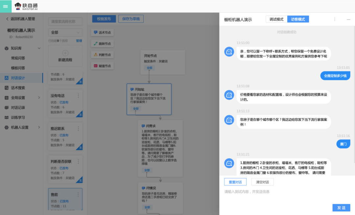355x215 pixels.
Task: Open 对话记录 in the sidebar
Action: coord(18,107)
